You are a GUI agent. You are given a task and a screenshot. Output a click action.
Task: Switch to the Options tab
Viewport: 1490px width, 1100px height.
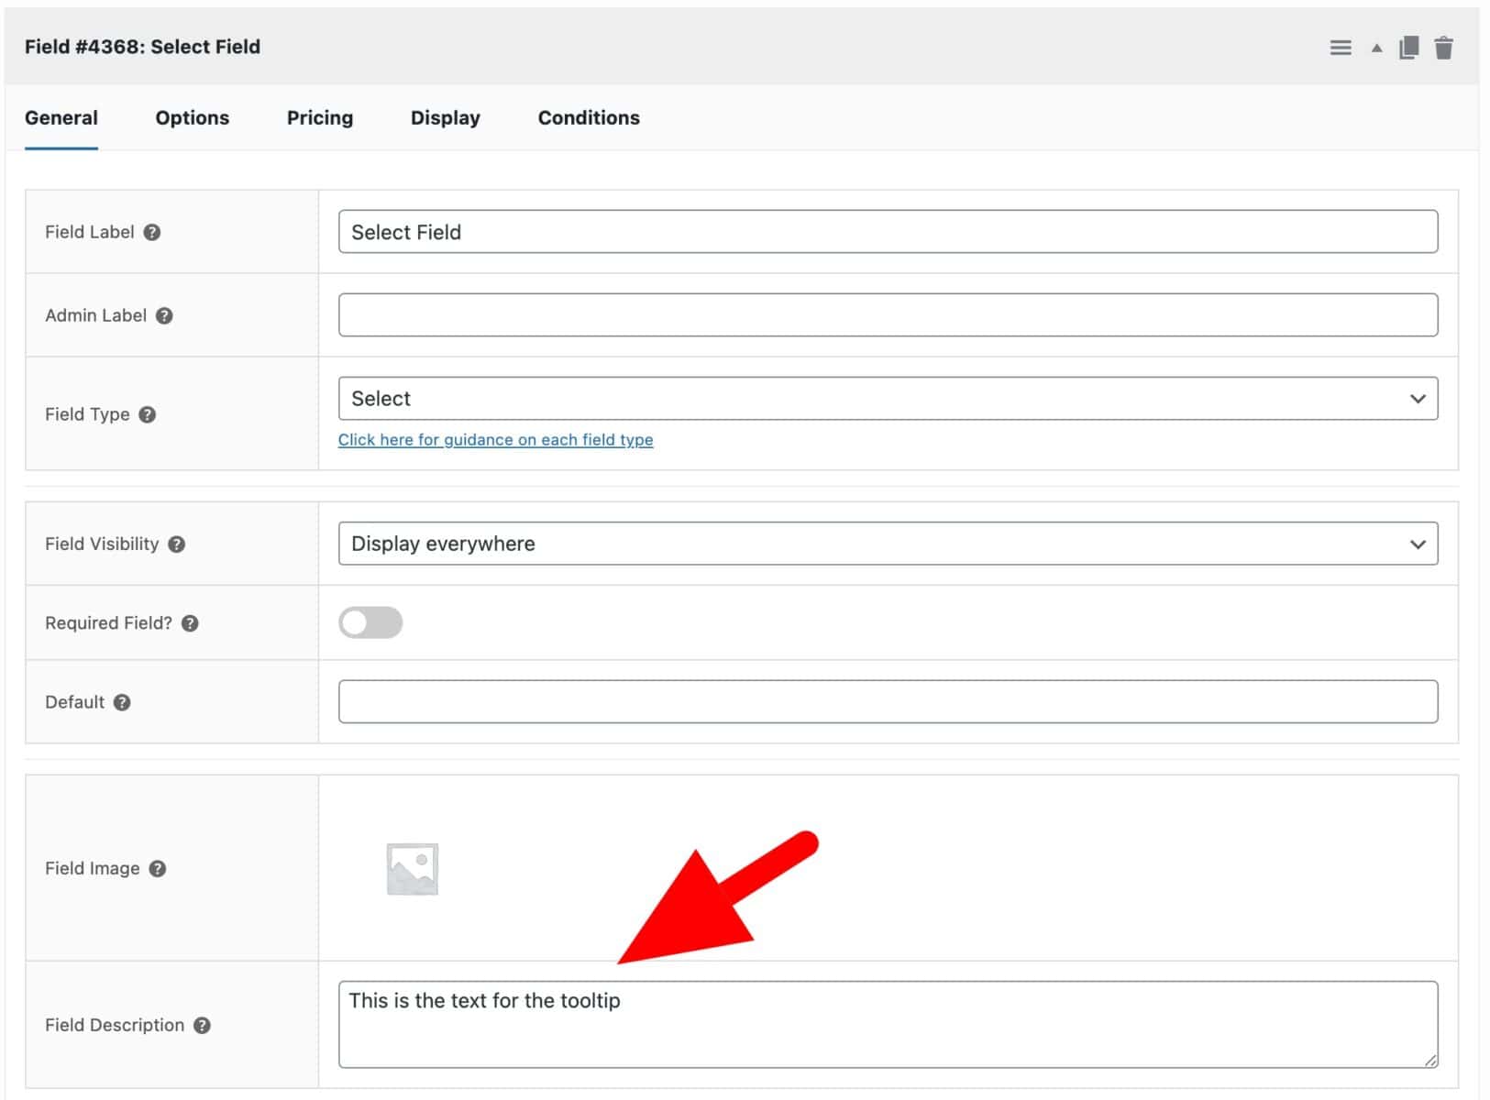[192, 118]
